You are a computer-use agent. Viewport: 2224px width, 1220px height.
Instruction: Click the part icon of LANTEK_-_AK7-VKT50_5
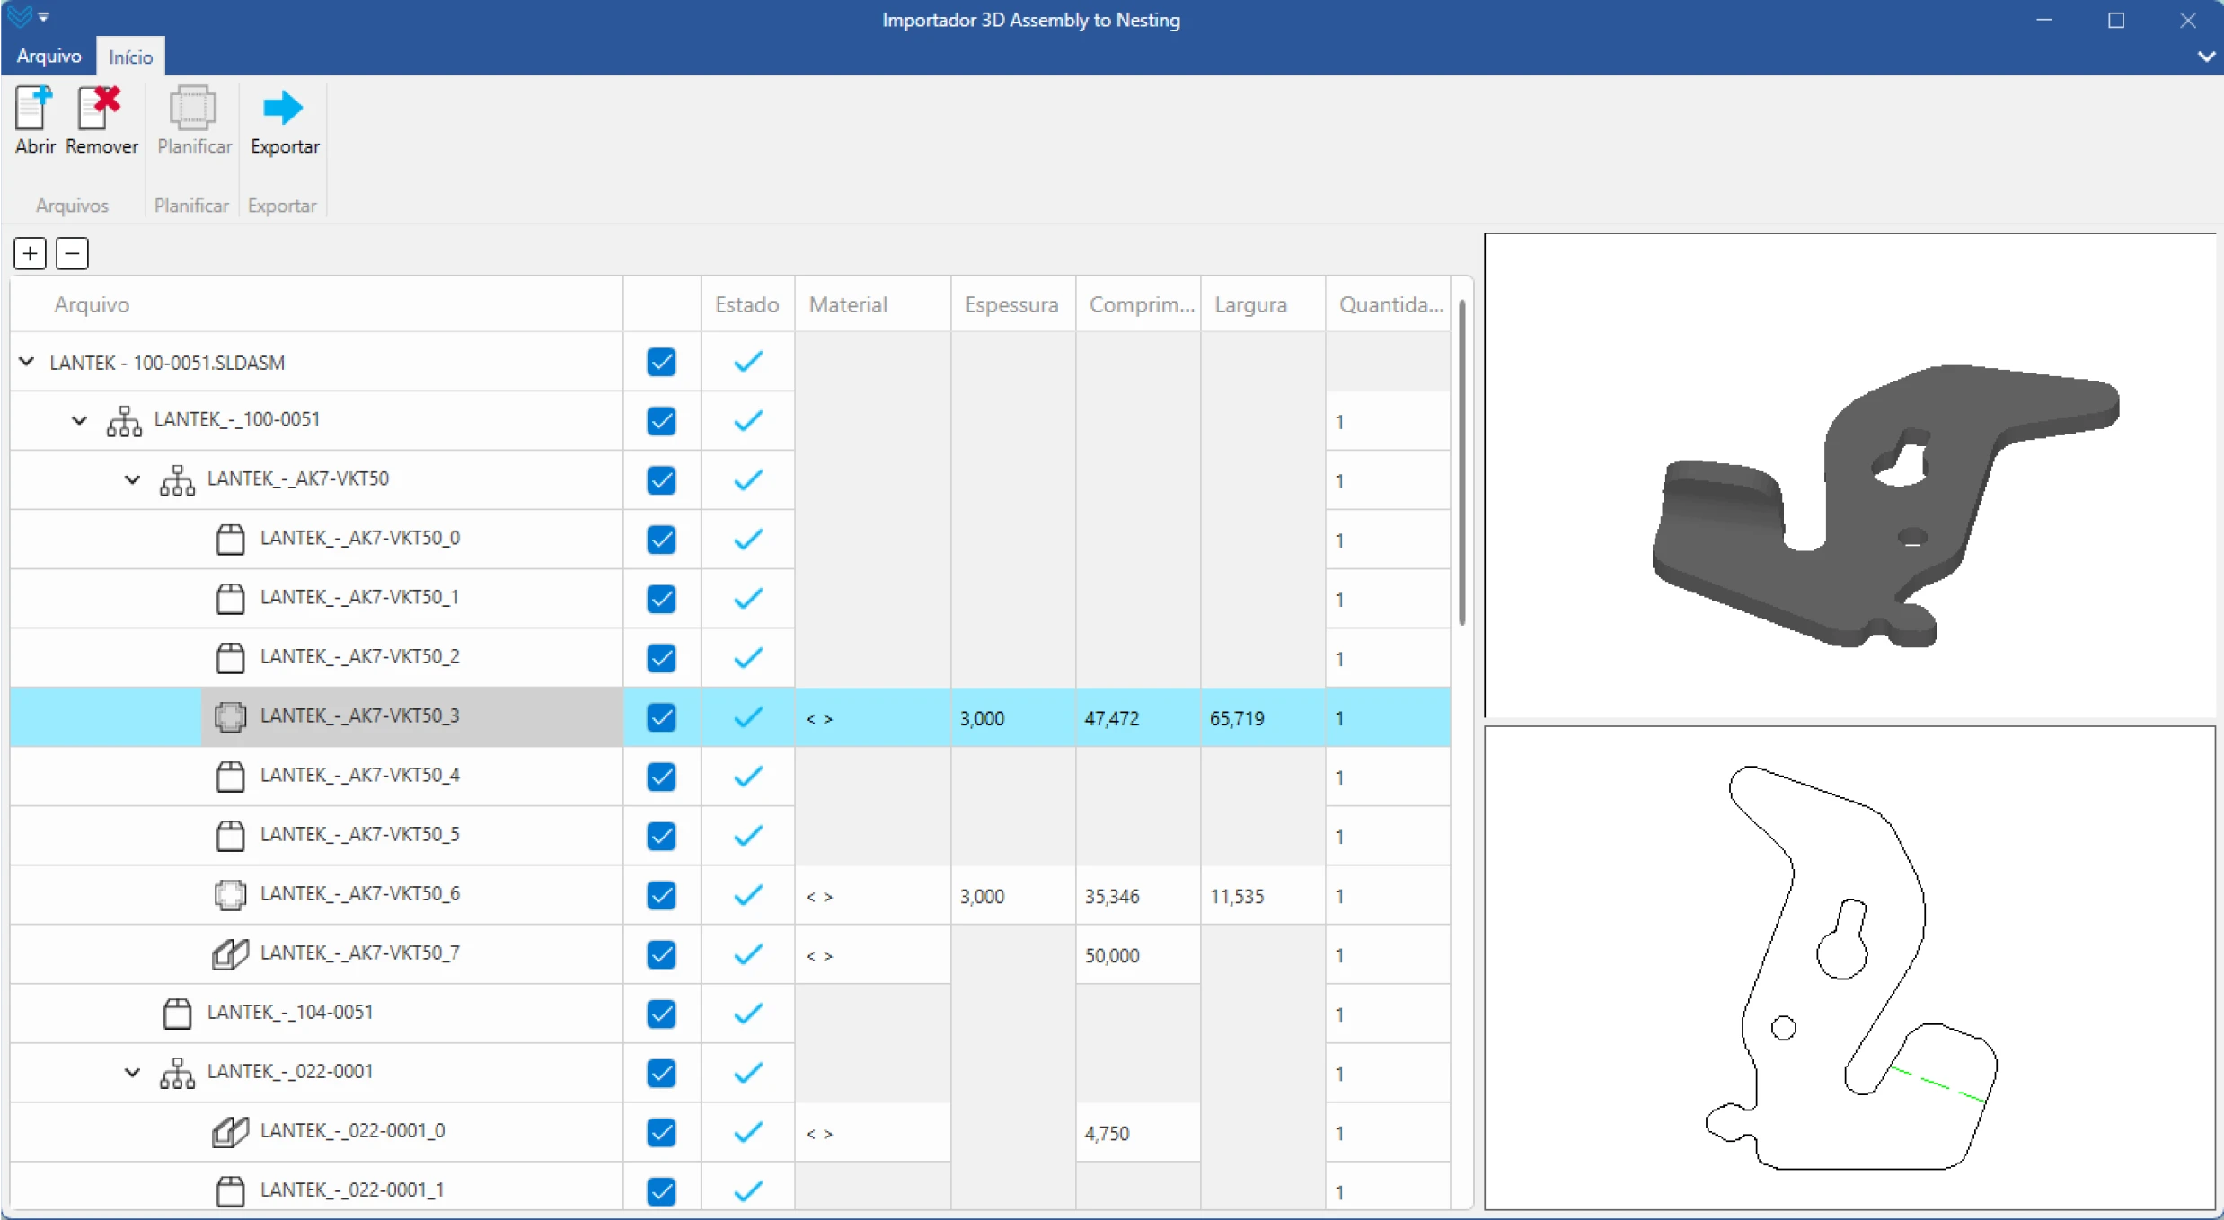[230, 835]
